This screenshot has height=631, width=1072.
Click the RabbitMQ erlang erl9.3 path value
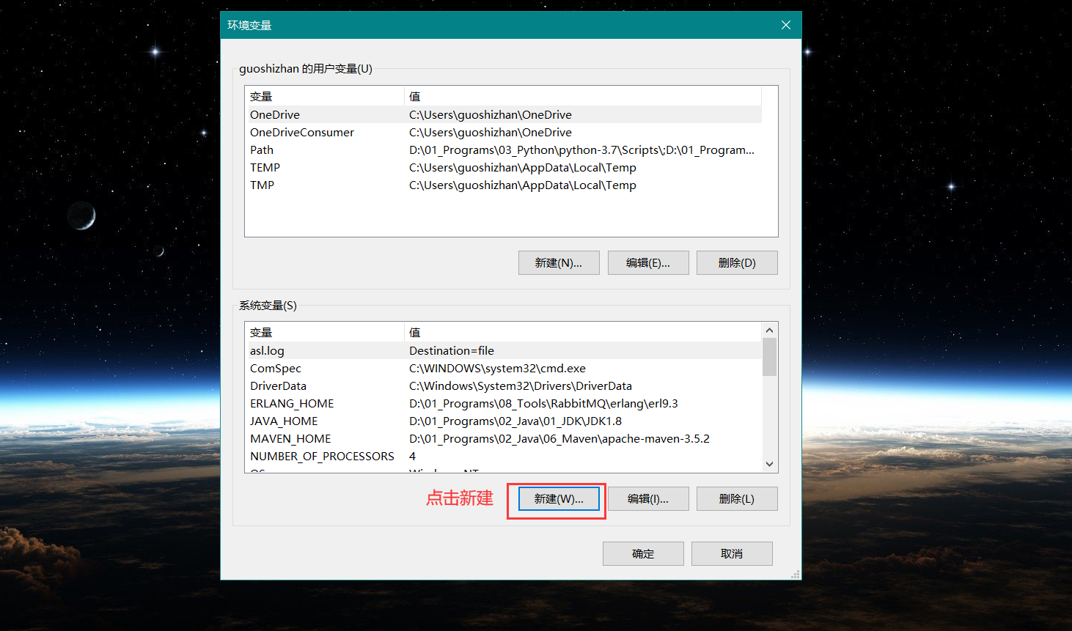point(543,404)
